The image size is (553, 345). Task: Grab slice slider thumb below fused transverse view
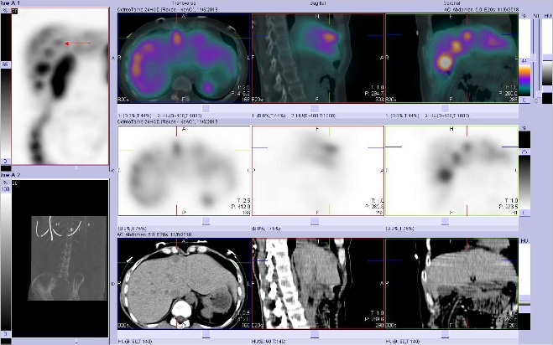tap(206, 108)
